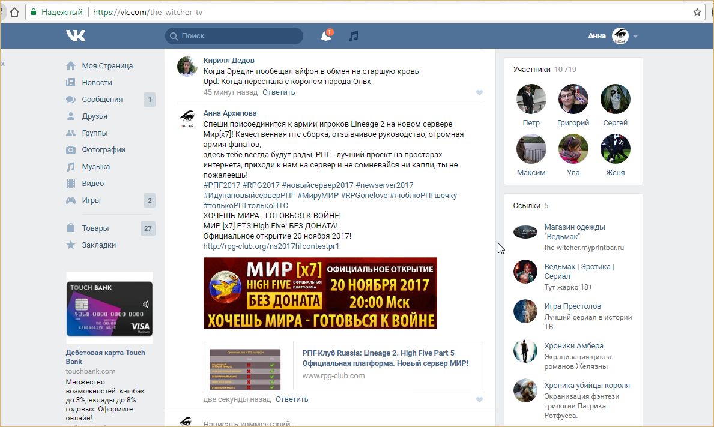Open member Петр's avatar

(531, 99)
